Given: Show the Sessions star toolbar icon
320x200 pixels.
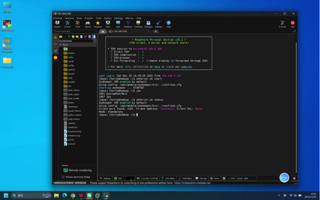Looking at the screenshot, I should pyautogui.click(x=98, y=24).
